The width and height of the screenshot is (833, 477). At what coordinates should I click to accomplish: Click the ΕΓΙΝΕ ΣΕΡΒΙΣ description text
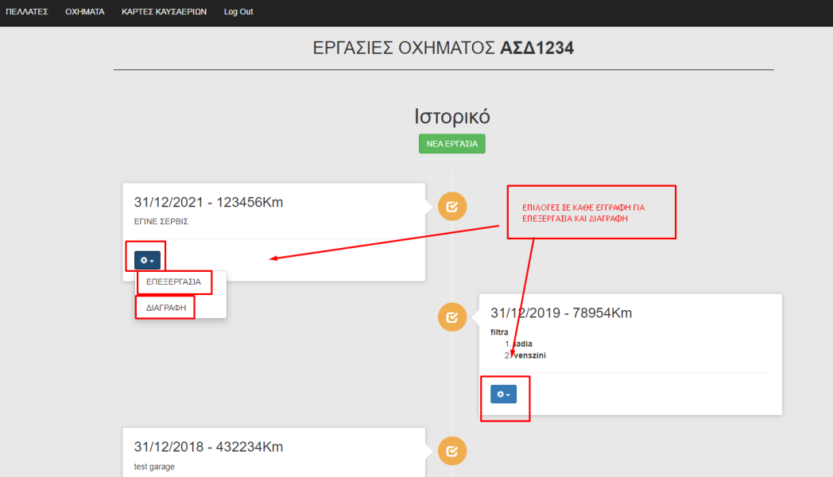[x=161, y=222]
